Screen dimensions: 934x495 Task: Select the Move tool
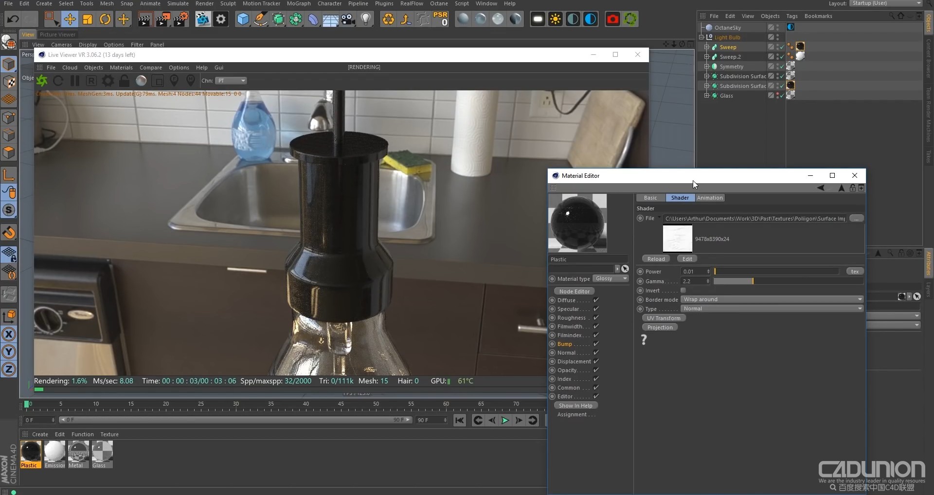pyautogui.click(x=70, y=19)
